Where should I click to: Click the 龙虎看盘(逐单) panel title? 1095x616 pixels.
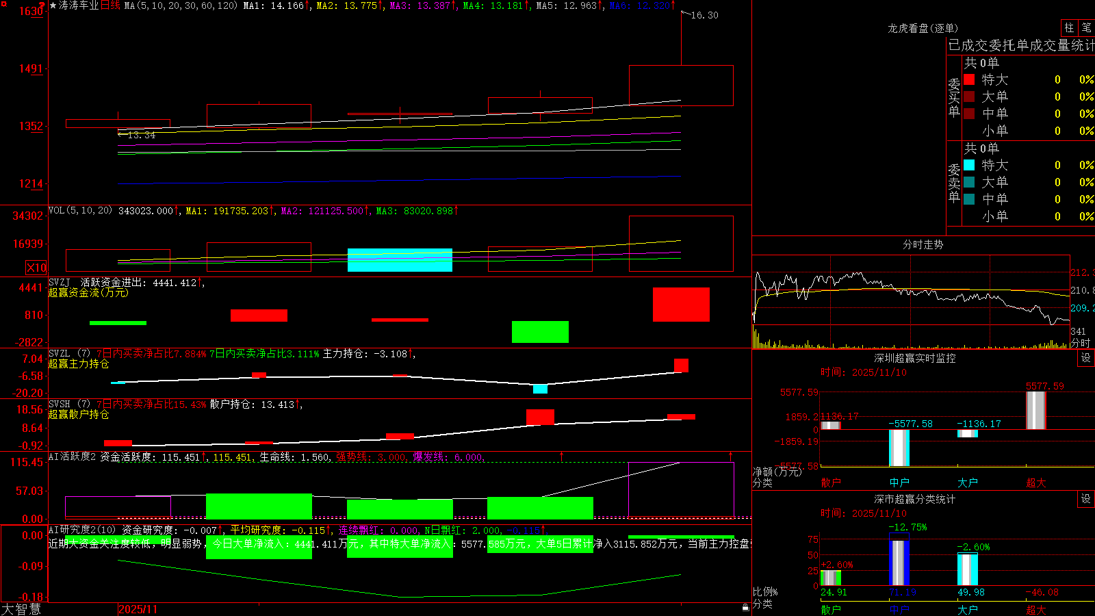[923, 28]
